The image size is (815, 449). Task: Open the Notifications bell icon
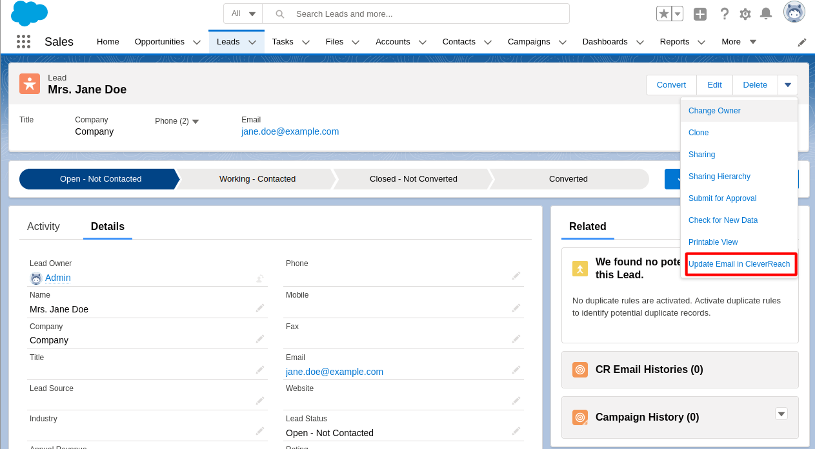766,14
